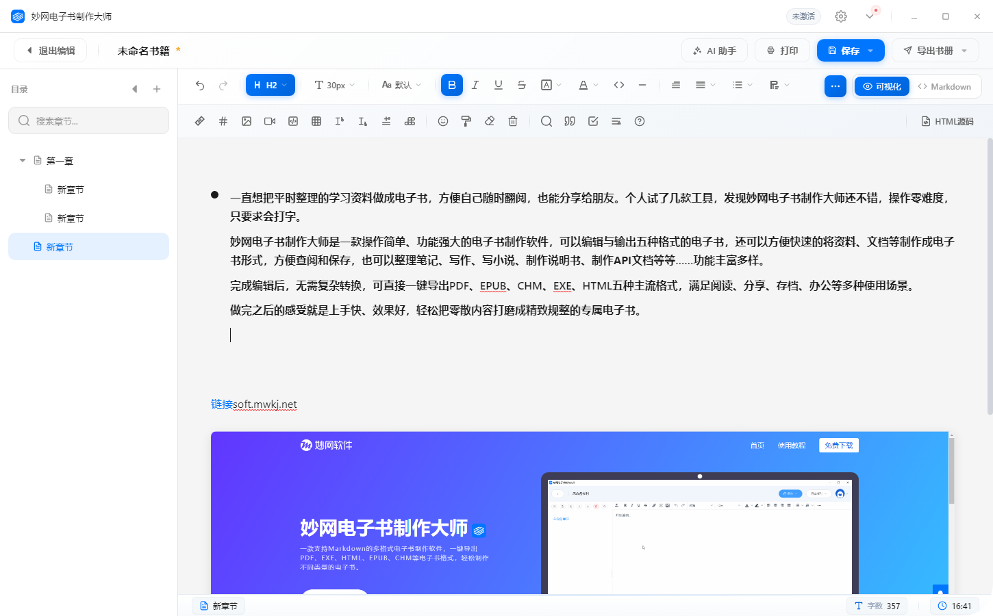
Task: View the HTML源码 source code
Action: click(947, 121)
